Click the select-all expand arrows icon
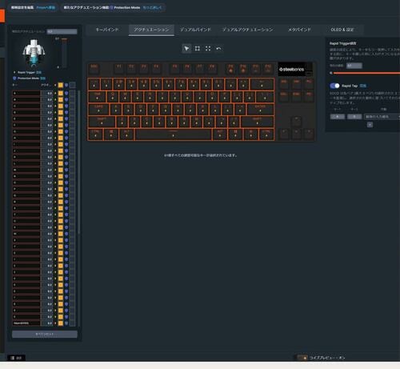Viewport: 400px width, 369px height. 208,49
